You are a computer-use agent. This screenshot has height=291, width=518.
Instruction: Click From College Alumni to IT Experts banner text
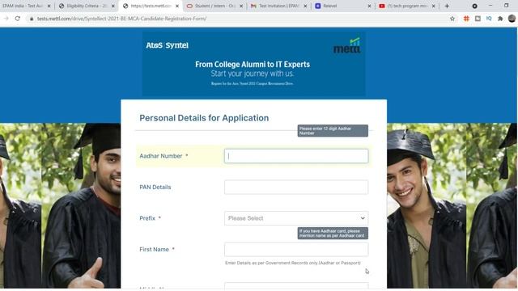pyautogui.click(x=253, y=65)
